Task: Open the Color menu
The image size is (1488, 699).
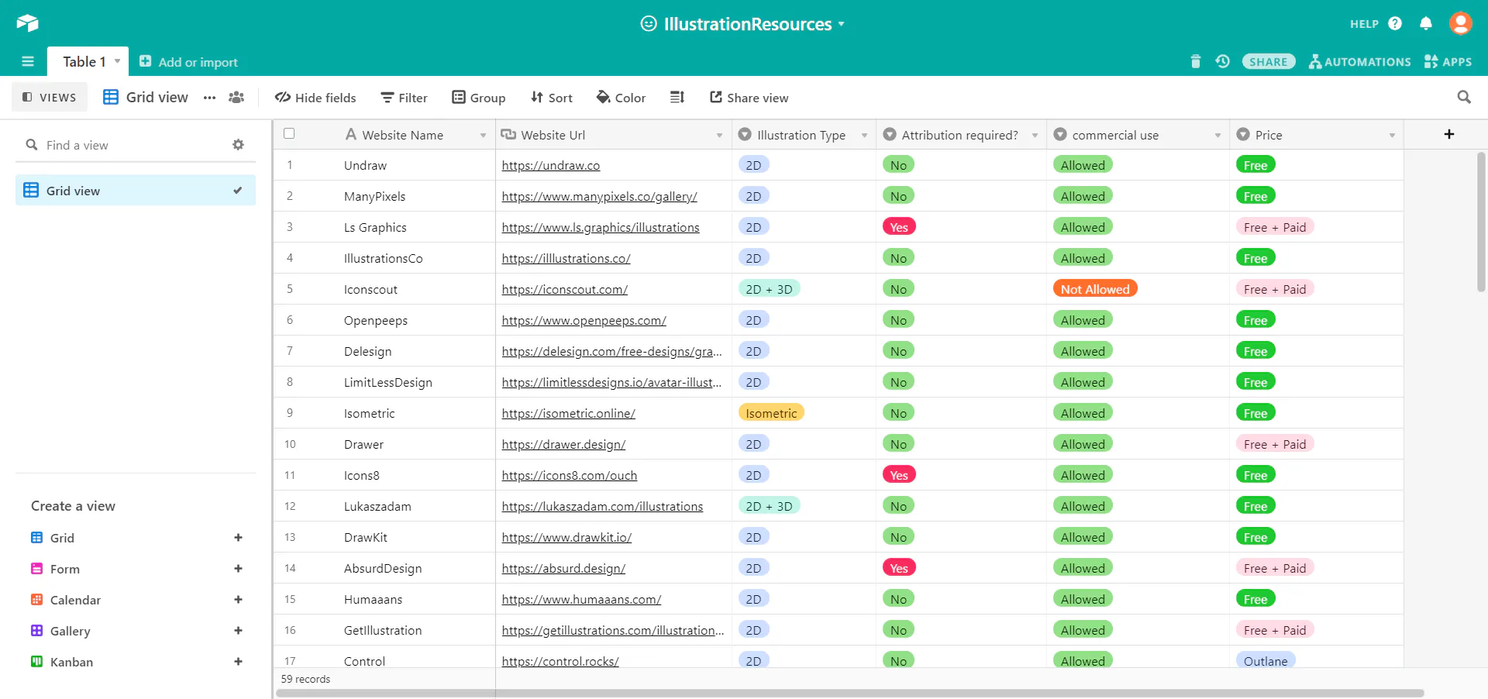Action: click(x=621, y=97)
